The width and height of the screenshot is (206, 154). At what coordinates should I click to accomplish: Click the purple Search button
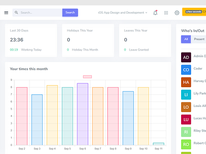coord(70,12)
